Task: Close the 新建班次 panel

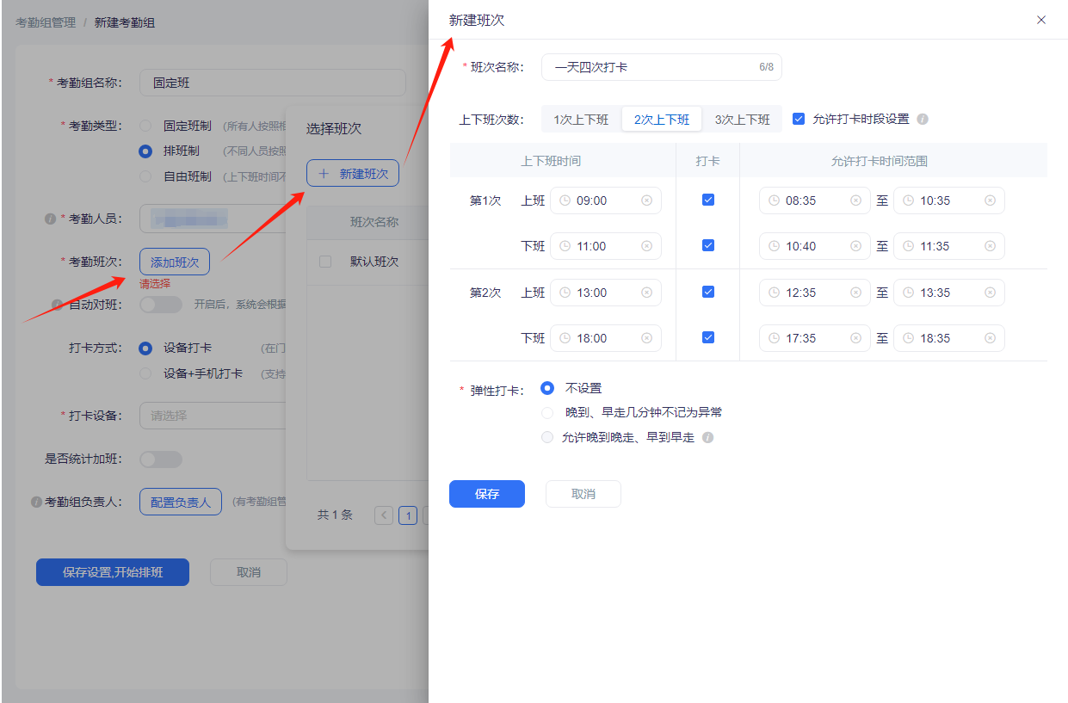Action: pyautogui.click(x=1040, y=19)
